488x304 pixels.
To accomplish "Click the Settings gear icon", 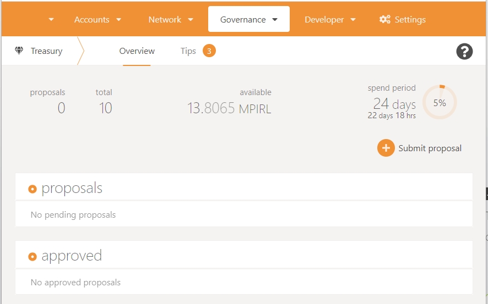I will click(x=384, y=19).
